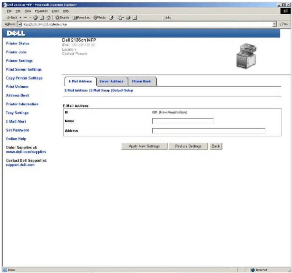Open the Back history dropdown arrow
The height and width of the screenshot is (273, 292).
click(20, 18)
